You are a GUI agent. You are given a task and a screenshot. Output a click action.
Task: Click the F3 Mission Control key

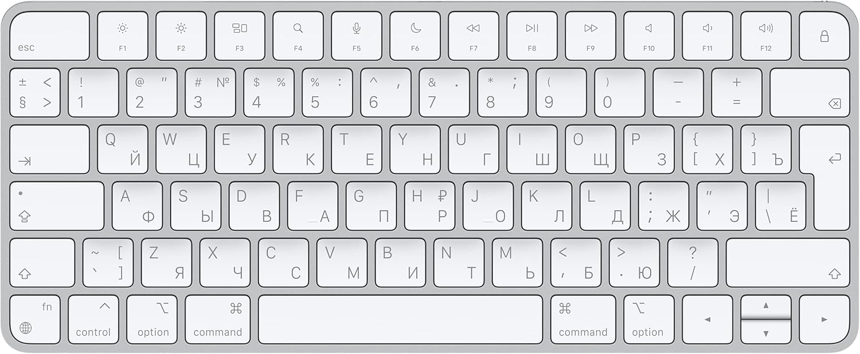[x=239, y=36]
